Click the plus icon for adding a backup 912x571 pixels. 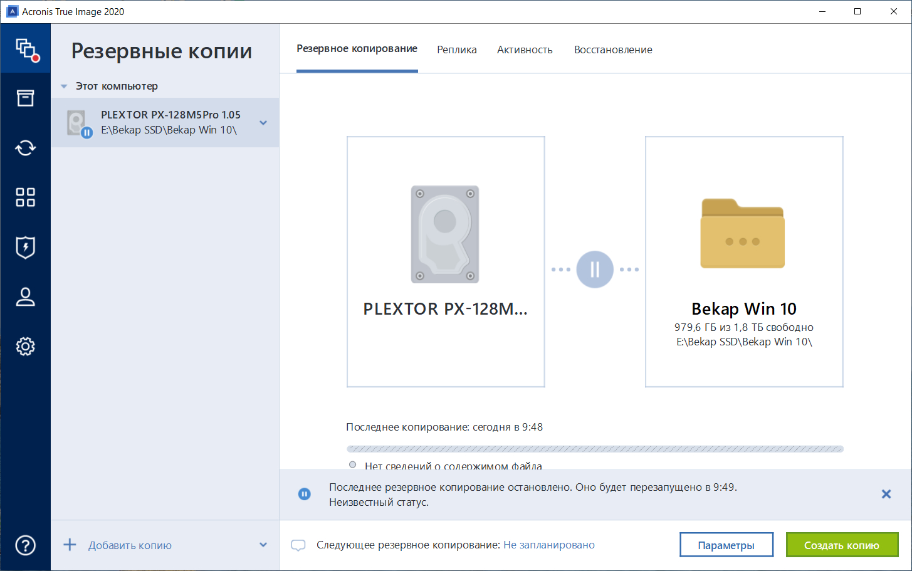pos(70,545)
